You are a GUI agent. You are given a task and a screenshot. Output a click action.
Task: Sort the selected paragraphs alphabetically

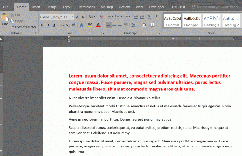[150, 17]
